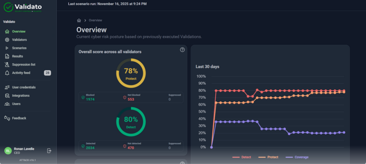
Task: Go to User credentials menu item
Action: click(x=24, y=87)
